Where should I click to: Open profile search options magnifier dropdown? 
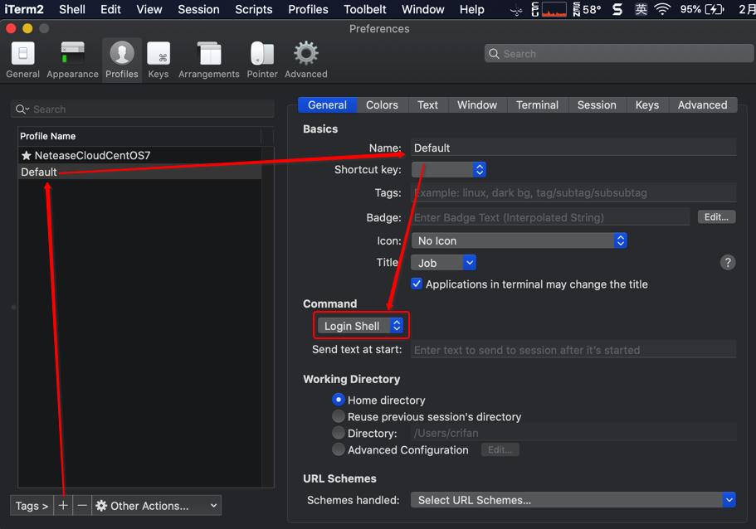pyautogui.click(x=22, y=109)
